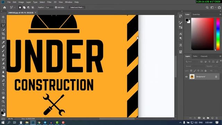This screenshot has height=125, width=222.
Task: Select the Polygonal Lasso tool in the toolbox
Action: tap(3, 25)
